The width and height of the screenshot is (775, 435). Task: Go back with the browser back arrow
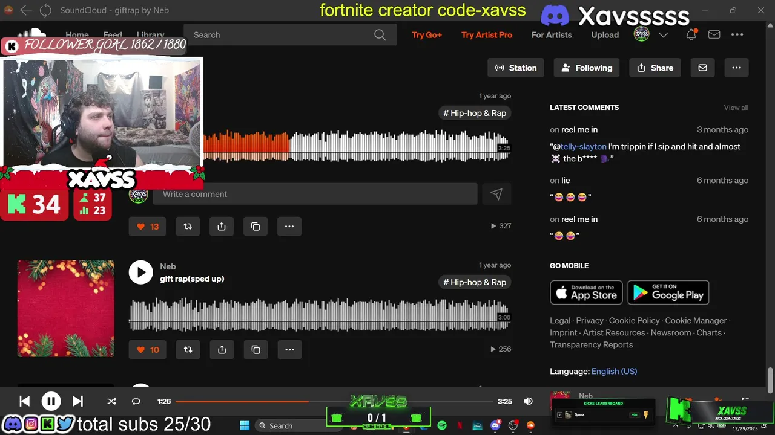click(x=26, y=10)
